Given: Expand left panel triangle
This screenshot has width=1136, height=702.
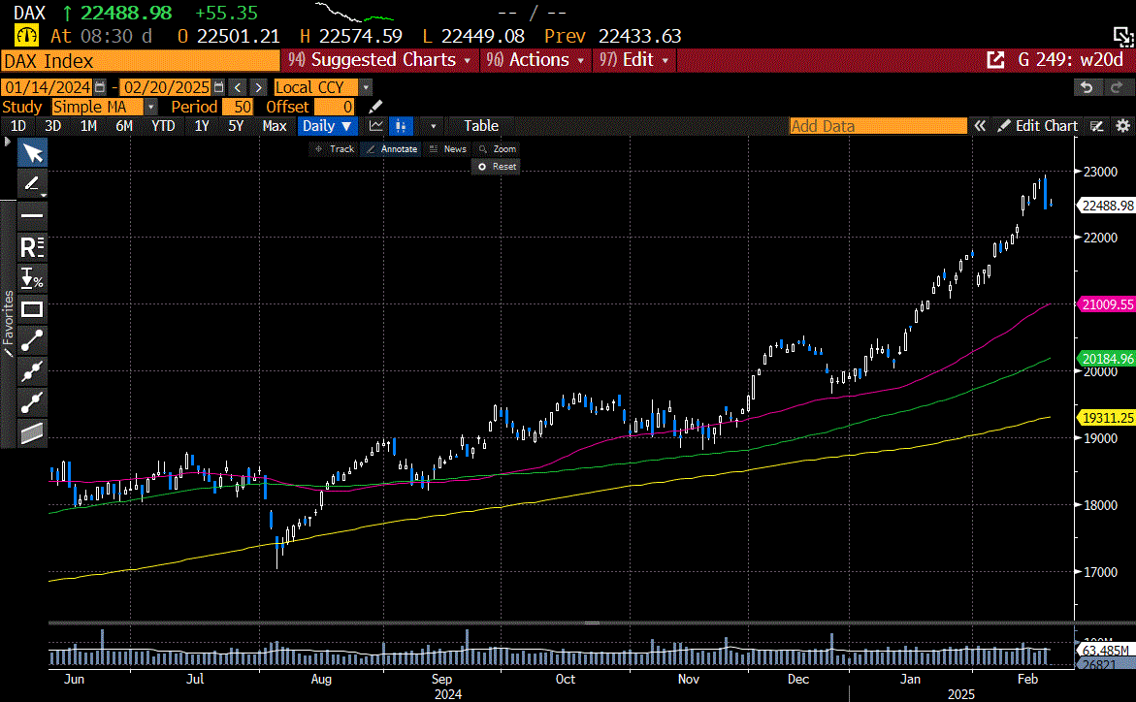Looking at the screenshot, I should tap(7, 142).
